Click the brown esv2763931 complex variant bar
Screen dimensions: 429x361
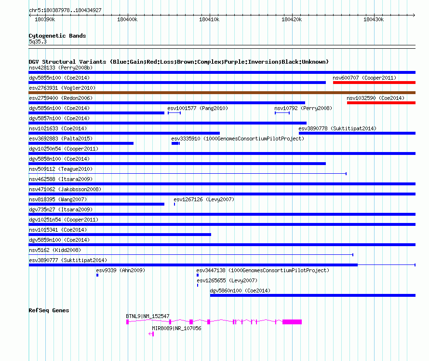(x=222, y=93)
